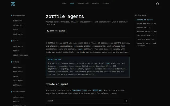Image resolution: width=170 pixels, height=106 pixels.
Task: Click the zotfile agents page title
Action: point(65,16)
